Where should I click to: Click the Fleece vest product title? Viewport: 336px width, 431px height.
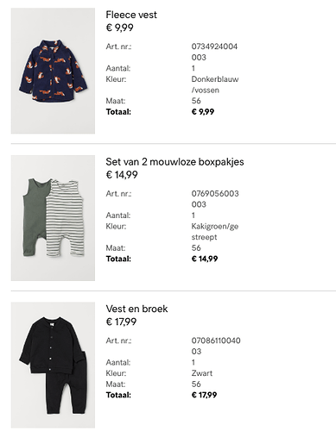[131, 15]
